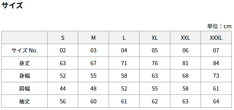Select the M column header
The width and height of the screenshot is (234, 110).
tap(93, 38)
